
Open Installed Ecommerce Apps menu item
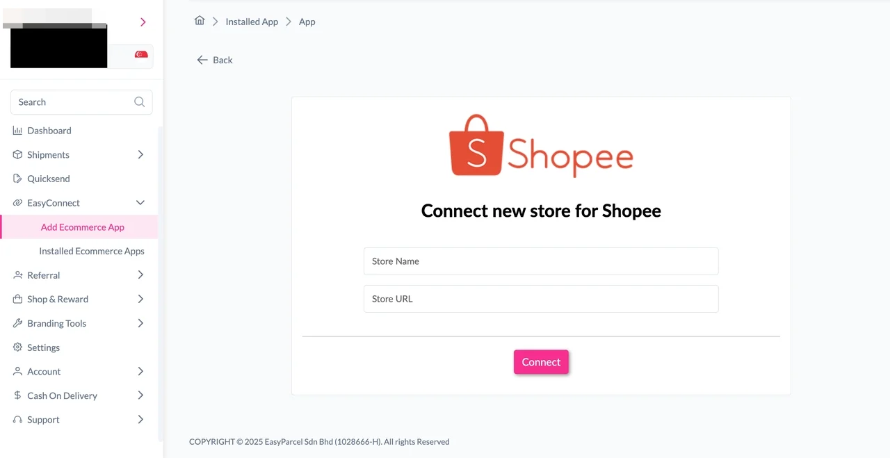[91, 251]
